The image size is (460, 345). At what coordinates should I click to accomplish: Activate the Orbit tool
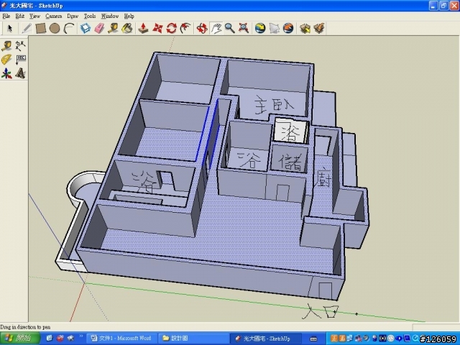(x=202, y=29)
